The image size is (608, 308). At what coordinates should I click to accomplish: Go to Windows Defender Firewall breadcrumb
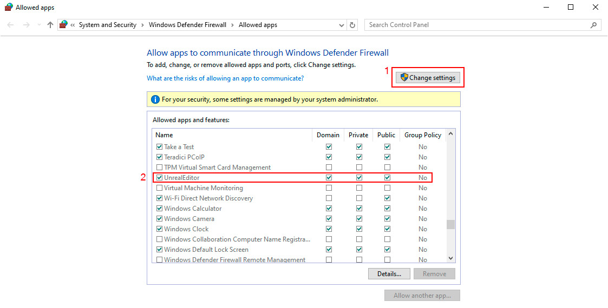tap(187, 25)
